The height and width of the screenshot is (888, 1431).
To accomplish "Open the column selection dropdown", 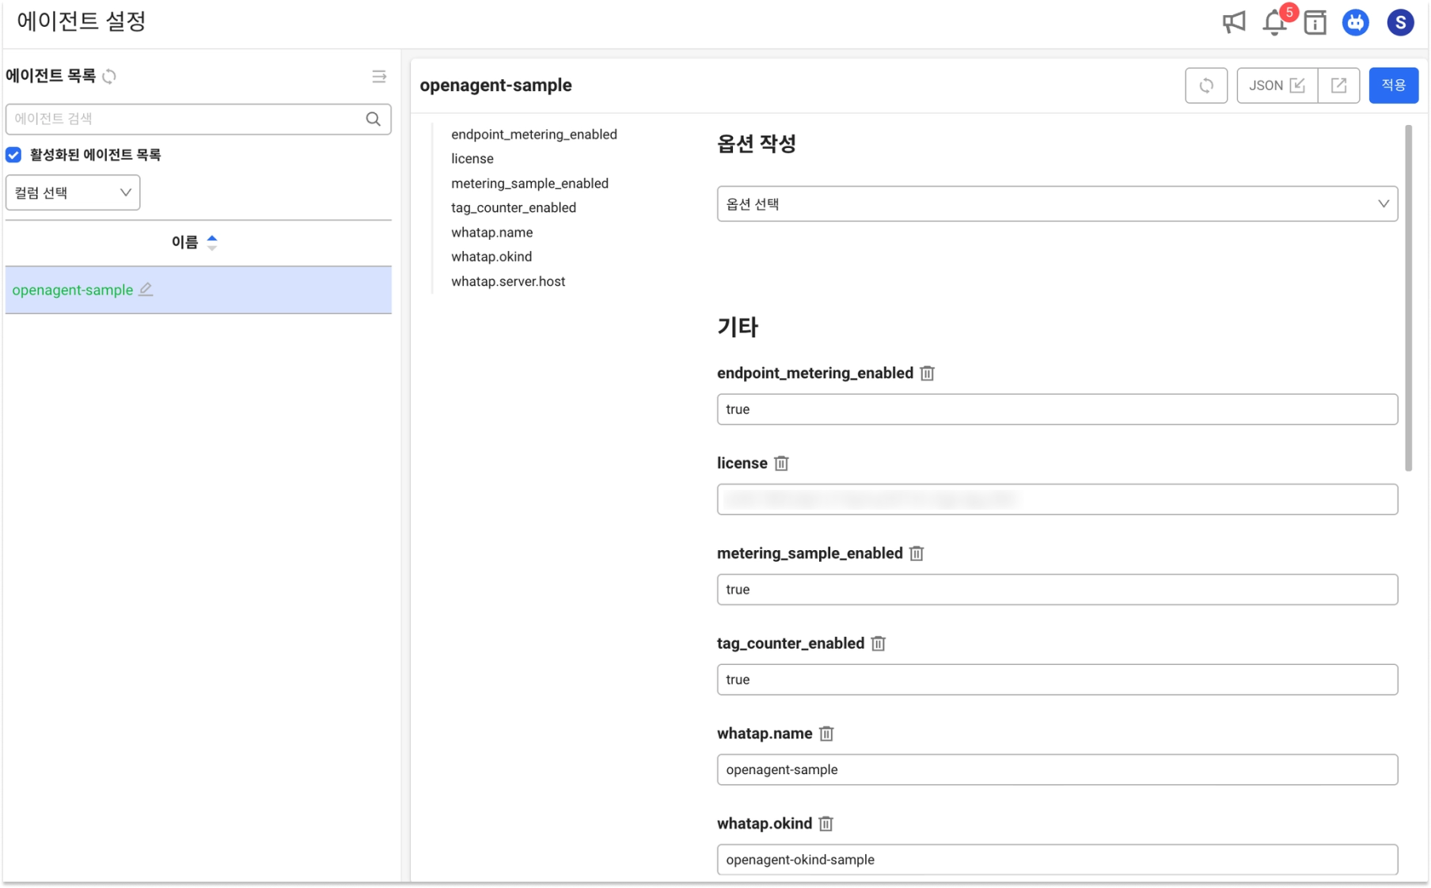I will tap(73, 192).
